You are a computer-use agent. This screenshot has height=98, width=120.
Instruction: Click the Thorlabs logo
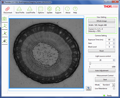click(111, 7)
